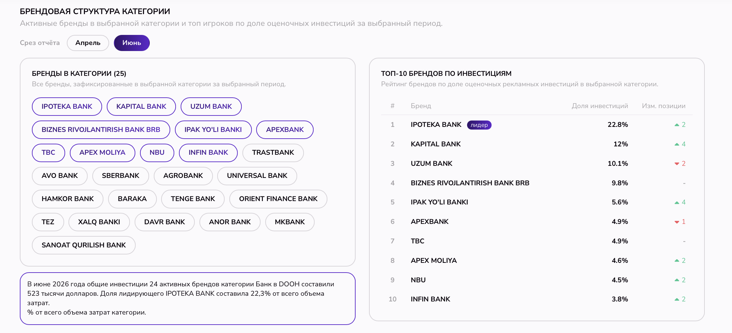Click the IPOTEKA BANK brand chip

(x=67, y=106)
